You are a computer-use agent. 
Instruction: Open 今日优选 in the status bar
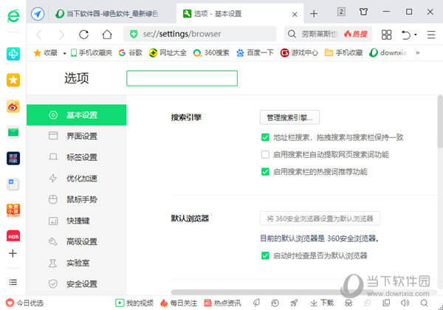[x=24, y=303]
